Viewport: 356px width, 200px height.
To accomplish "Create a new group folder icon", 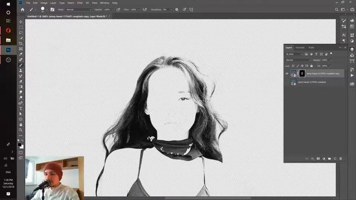I will click(329, 159).
